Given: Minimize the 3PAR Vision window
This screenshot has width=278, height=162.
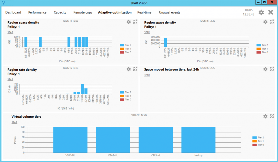Looking at the screenshot, I should (258, 2).
